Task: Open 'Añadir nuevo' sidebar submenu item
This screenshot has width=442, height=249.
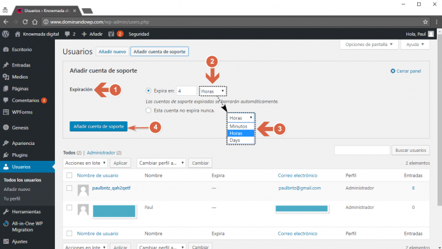Action: (17, 189)
